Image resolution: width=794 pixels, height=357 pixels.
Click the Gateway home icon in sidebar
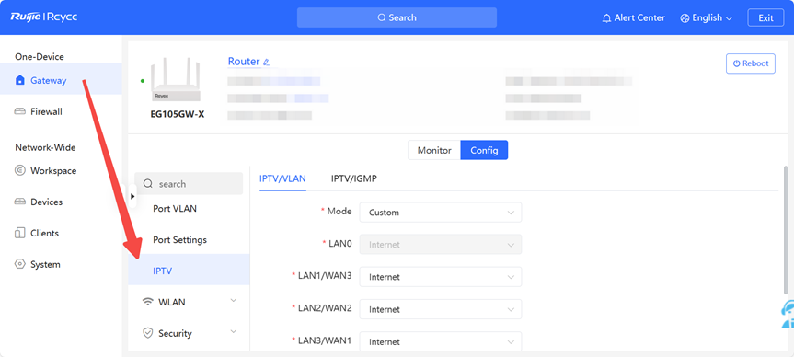(19, 81)
